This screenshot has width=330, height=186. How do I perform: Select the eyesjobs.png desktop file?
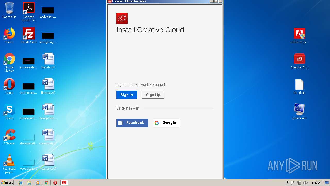[x=29, y=164]
